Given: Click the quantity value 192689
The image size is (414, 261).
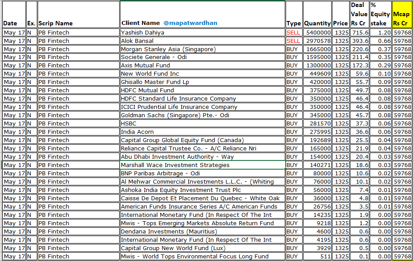Looking at the screenshot, I should click(x=320, y=140).
